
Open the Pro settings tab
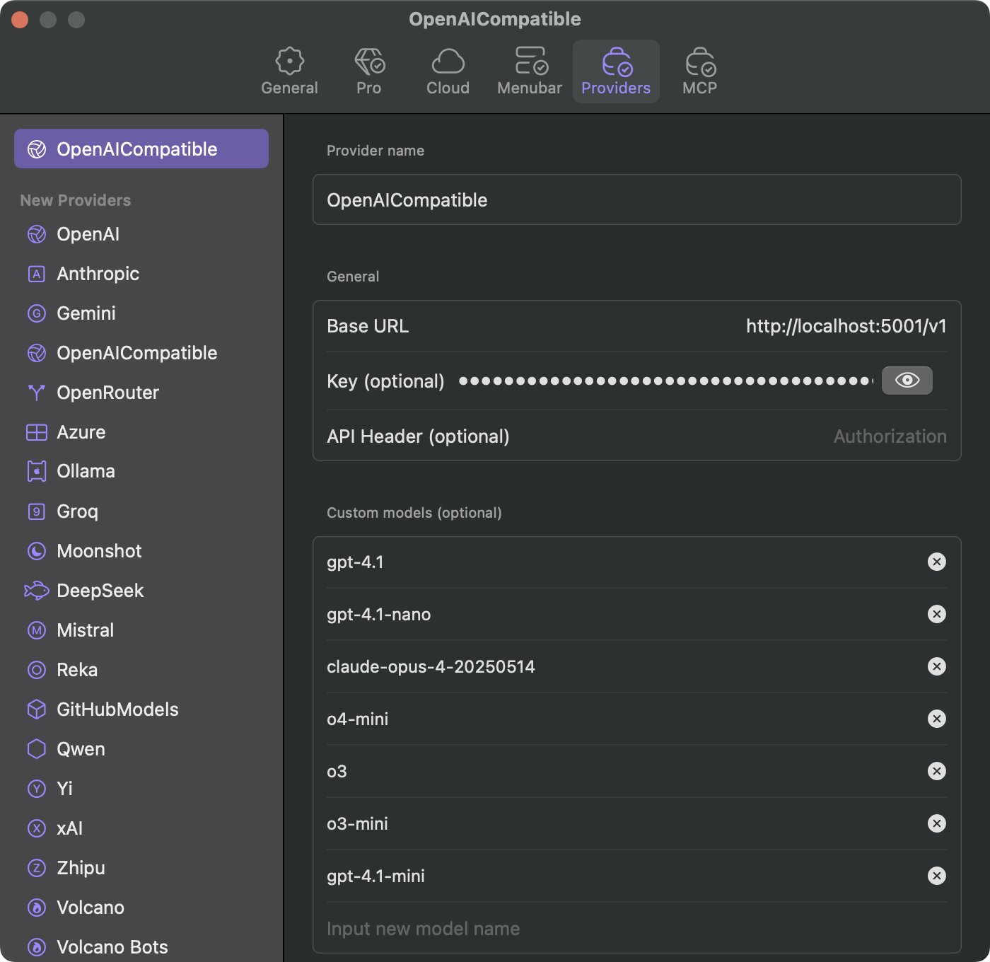coord(368,71)
